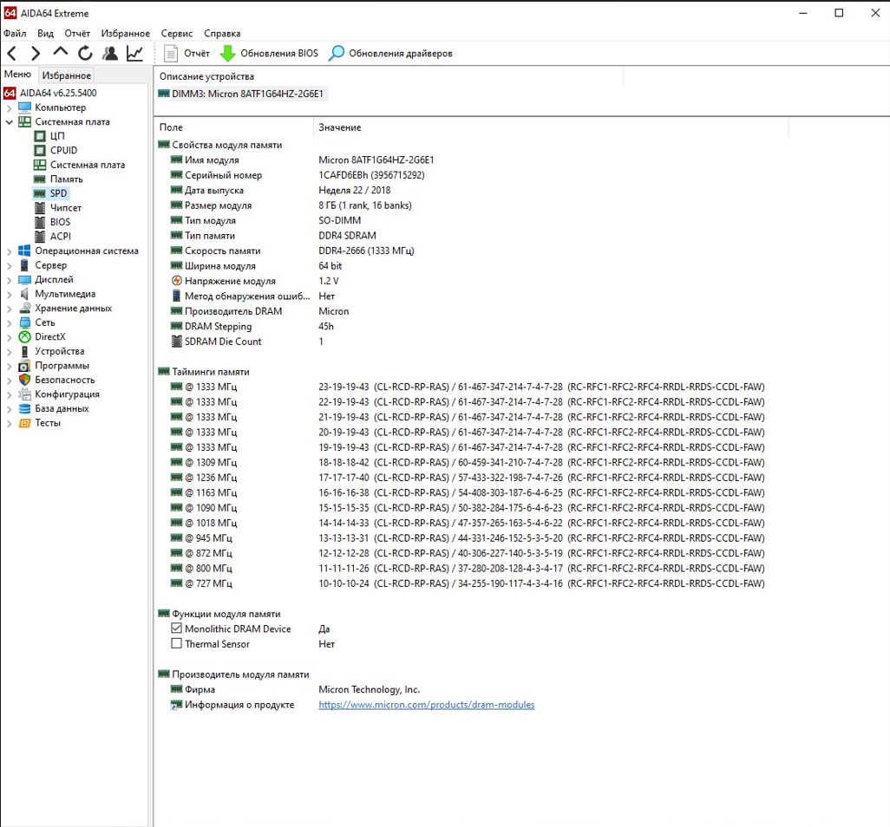Click the Свойства модуля памяти group header

(220, 146)
